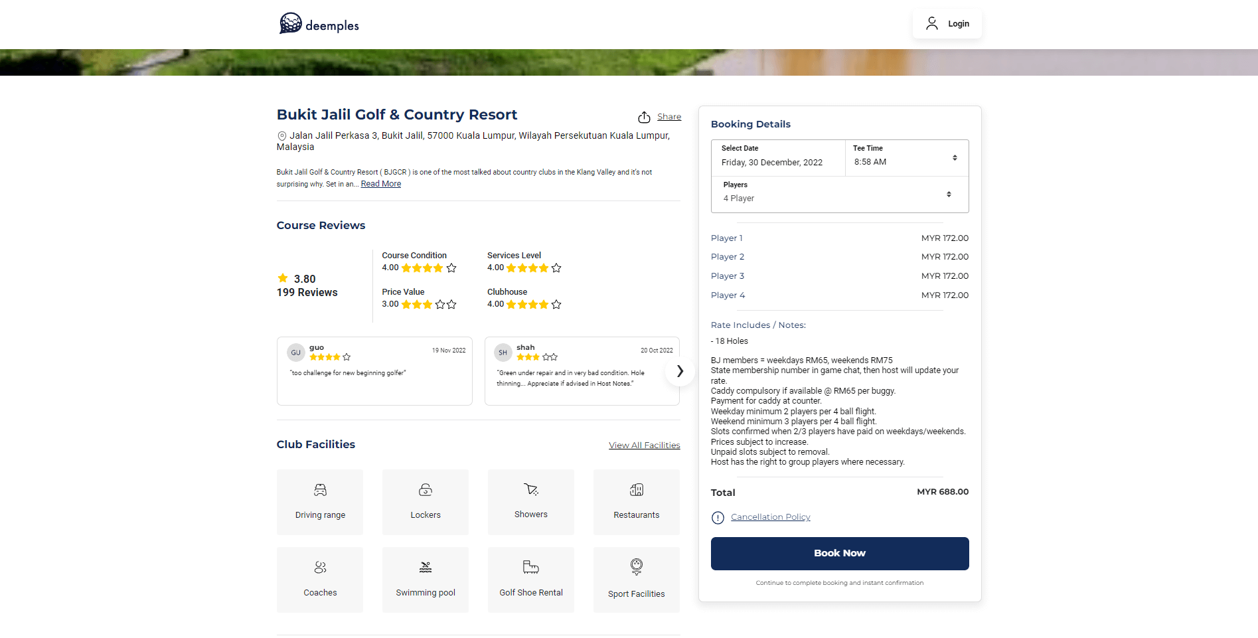Click the Lockers icon

pos(426,490)
